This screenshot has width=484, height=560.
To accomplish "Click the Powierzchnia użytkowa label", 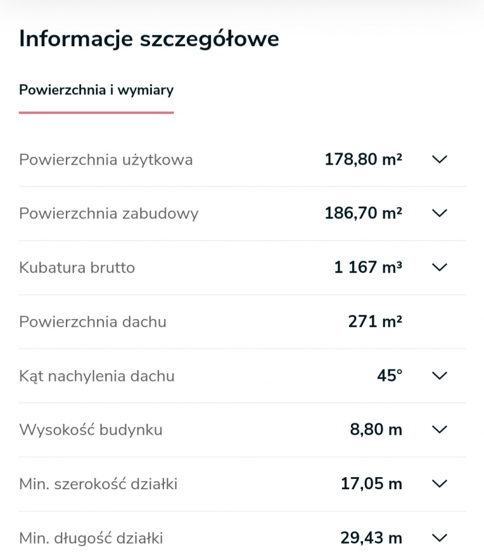I will (106, 160).
